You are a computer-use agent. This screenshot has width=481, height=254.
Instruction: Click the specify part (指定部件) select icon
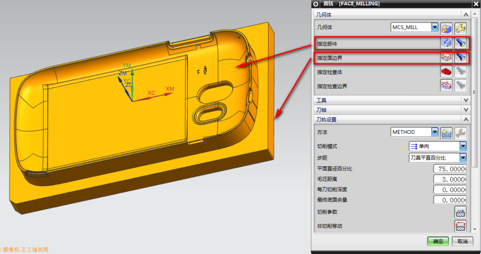(x=446, y=43)
